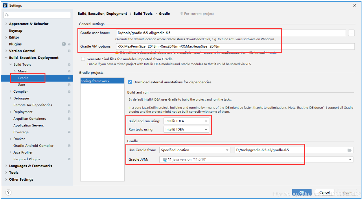This screenshot has height=200, width=364.
Task: Open the Gradle JVM dropdown
Action: click(256, 159)
